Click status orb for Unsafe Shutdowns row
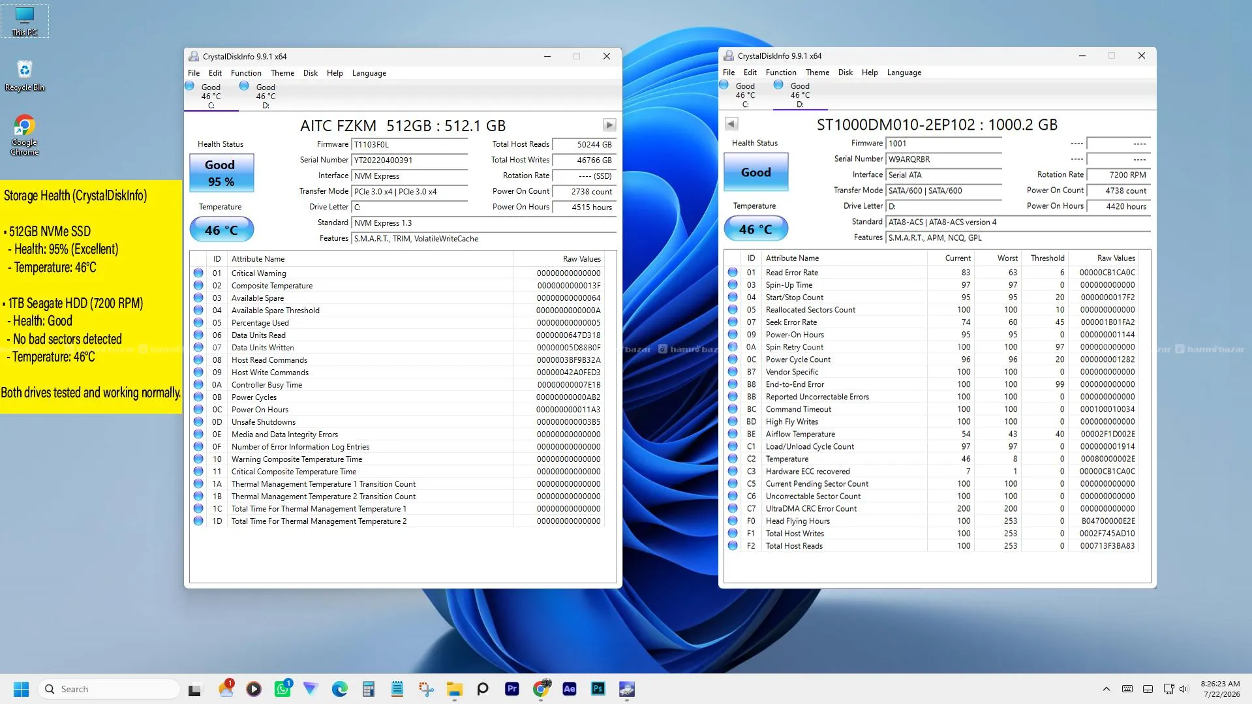Screen dimensions: 1252x704 (198, 421)
